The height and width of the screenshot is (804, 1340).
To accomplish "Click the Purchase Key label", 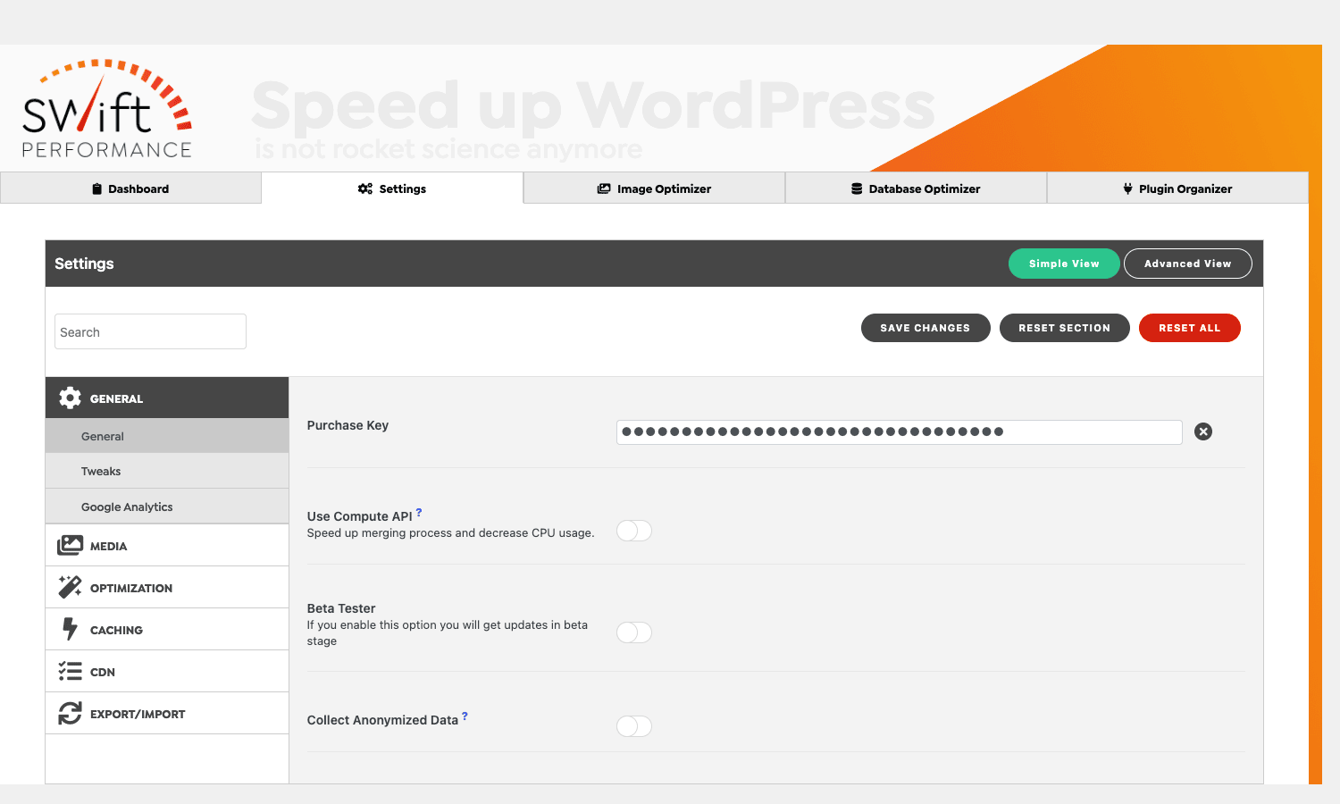I will tap(348, 425).
